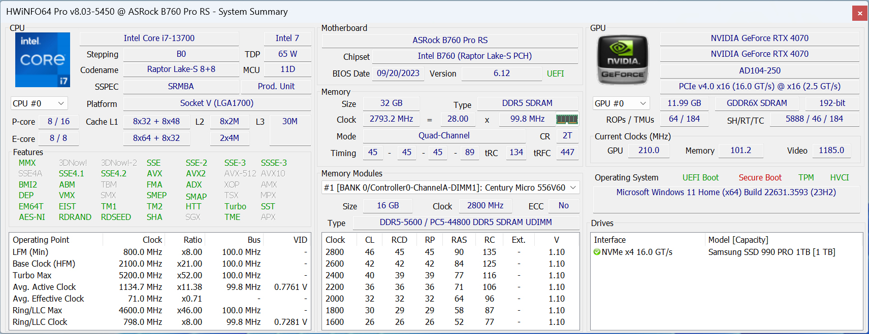The width and height of the screenshot is (869, 334).
Task: Click the DDR5-5600 / PC5-44800 module type
Action: pyautogui.click(x=466, y=222)
